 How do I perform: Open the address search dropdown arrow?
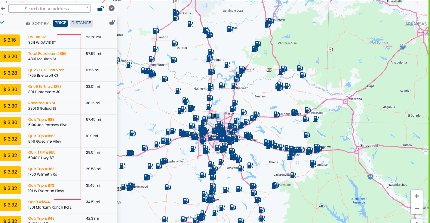(88, 7)
